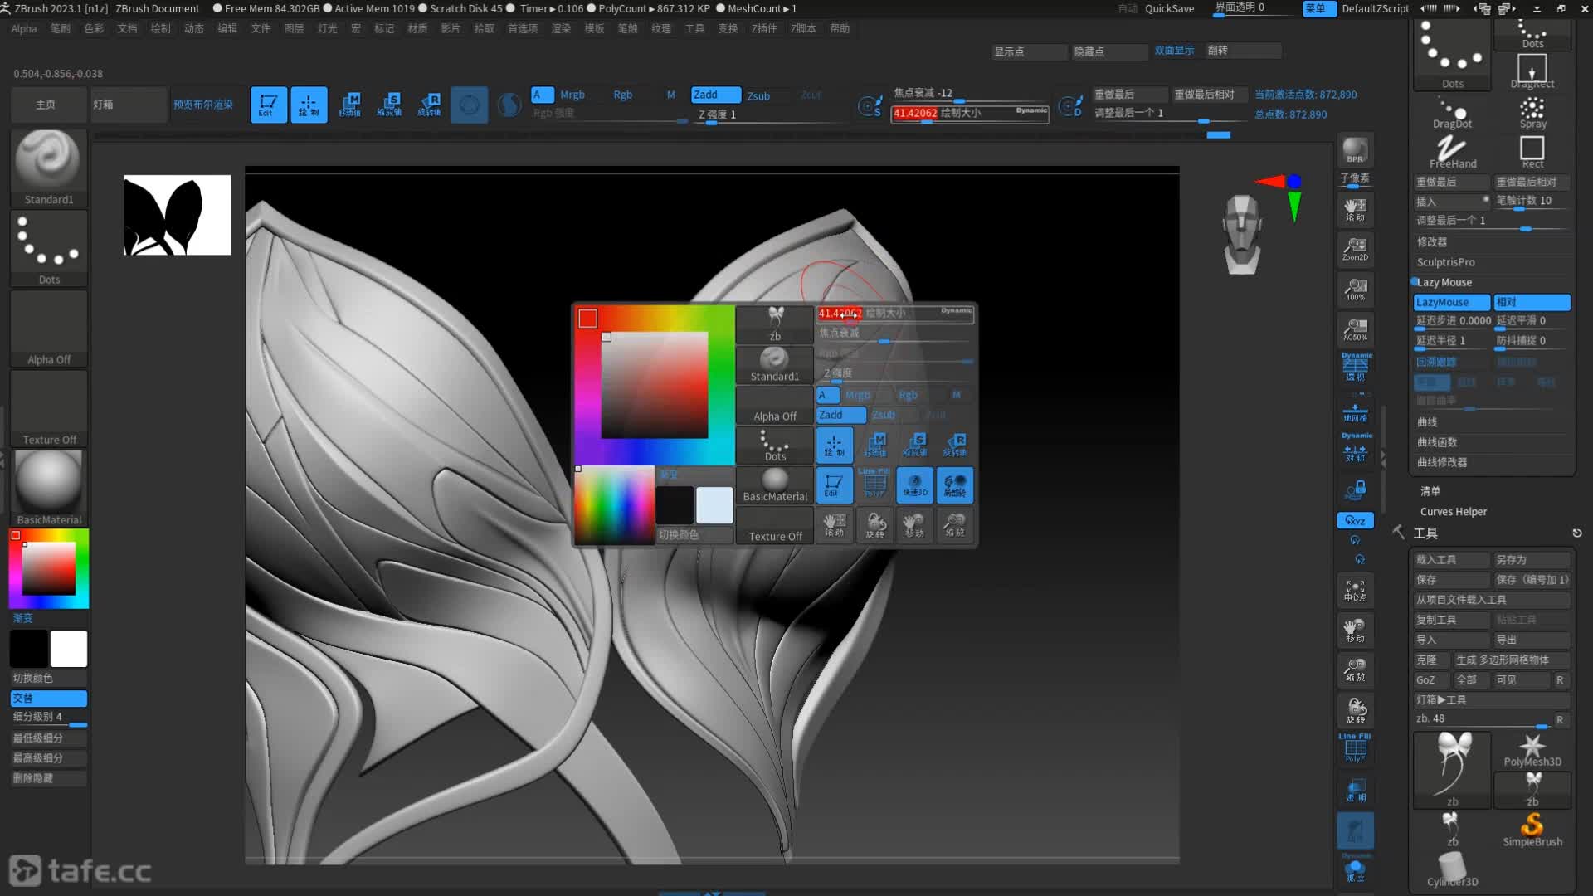Toggle PolyF line fill in right shelf
1593x896 pixels.
[1355, 748]
